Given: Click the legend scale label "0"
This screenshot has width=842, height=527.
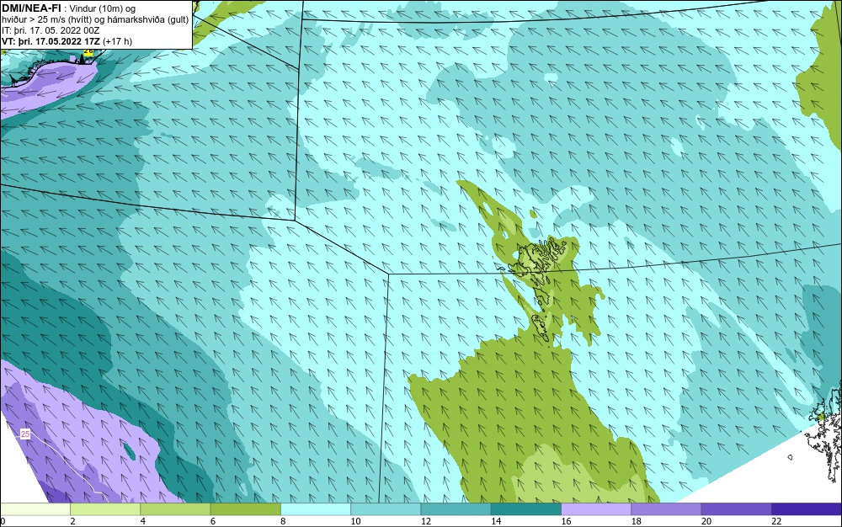Looking at the screenshot, I should (x=3, y=521).
